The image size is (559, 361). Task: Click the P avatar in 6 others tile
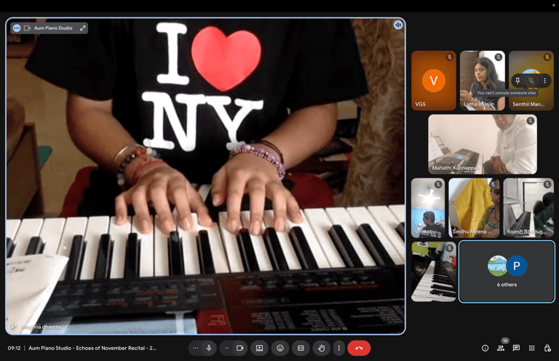517,266
